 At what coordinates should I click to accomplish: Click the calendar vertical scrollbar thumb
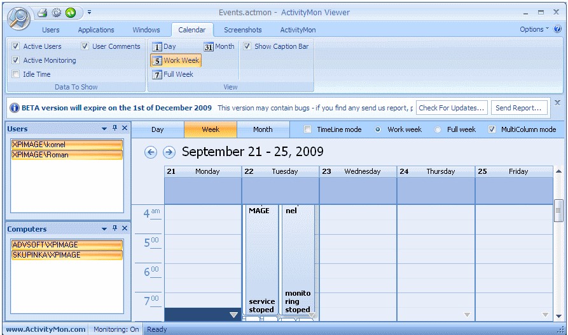pyautogui.click(x=558, y=211)
